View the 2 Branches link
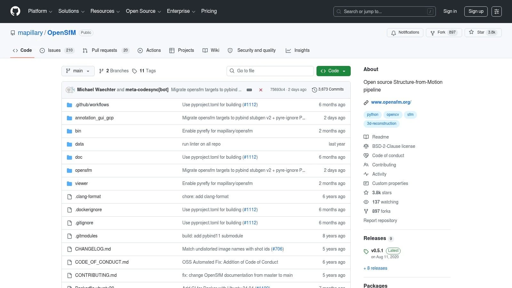The image size is (512, 288). [x=114, y=71]
